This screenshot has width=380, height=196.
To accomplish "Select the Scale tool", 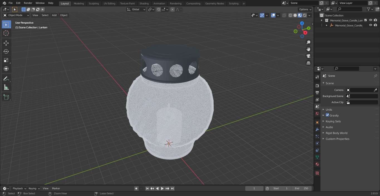I will (x=6, y=60).
